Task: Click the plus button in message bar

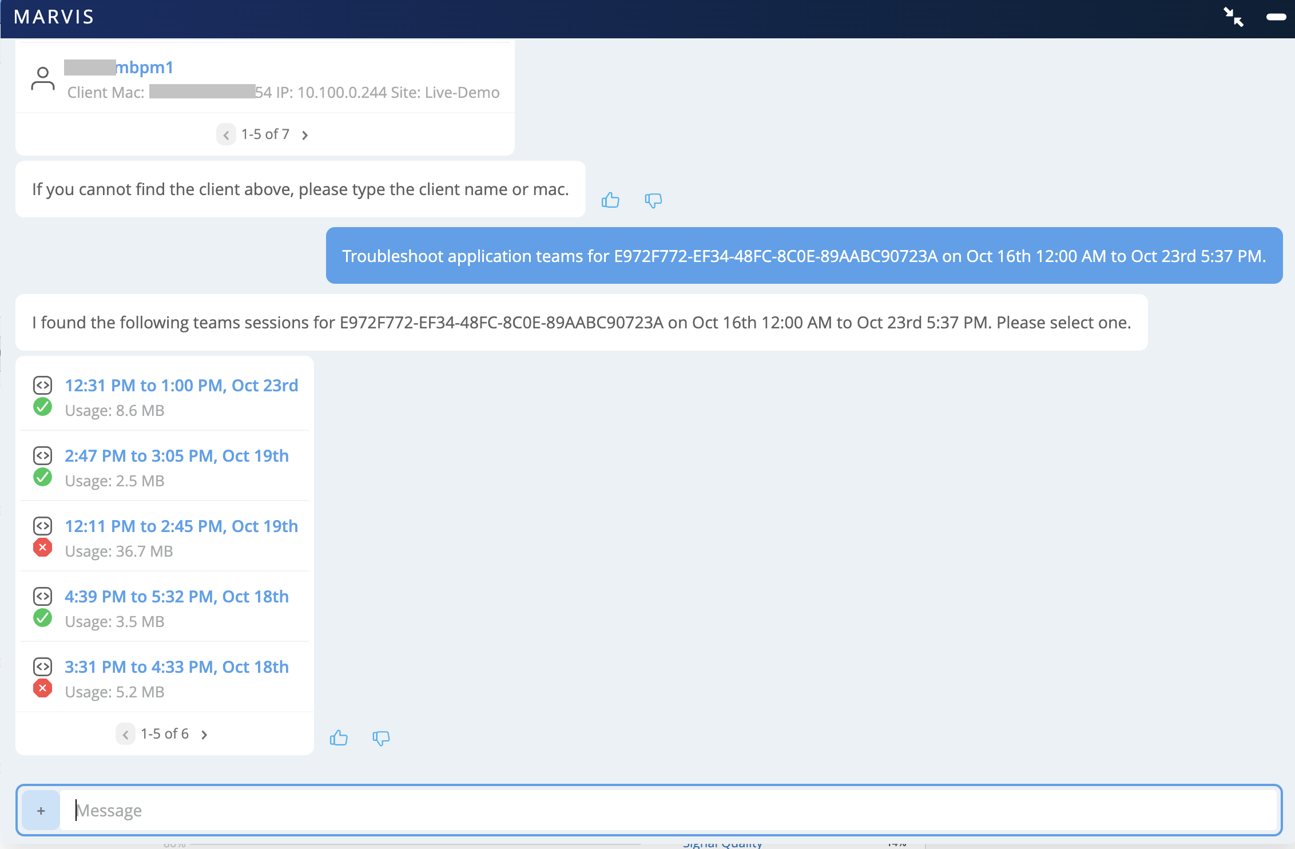Action: click(41, 811)
